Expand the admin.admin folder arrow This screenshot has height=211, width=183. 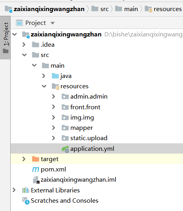53,96
